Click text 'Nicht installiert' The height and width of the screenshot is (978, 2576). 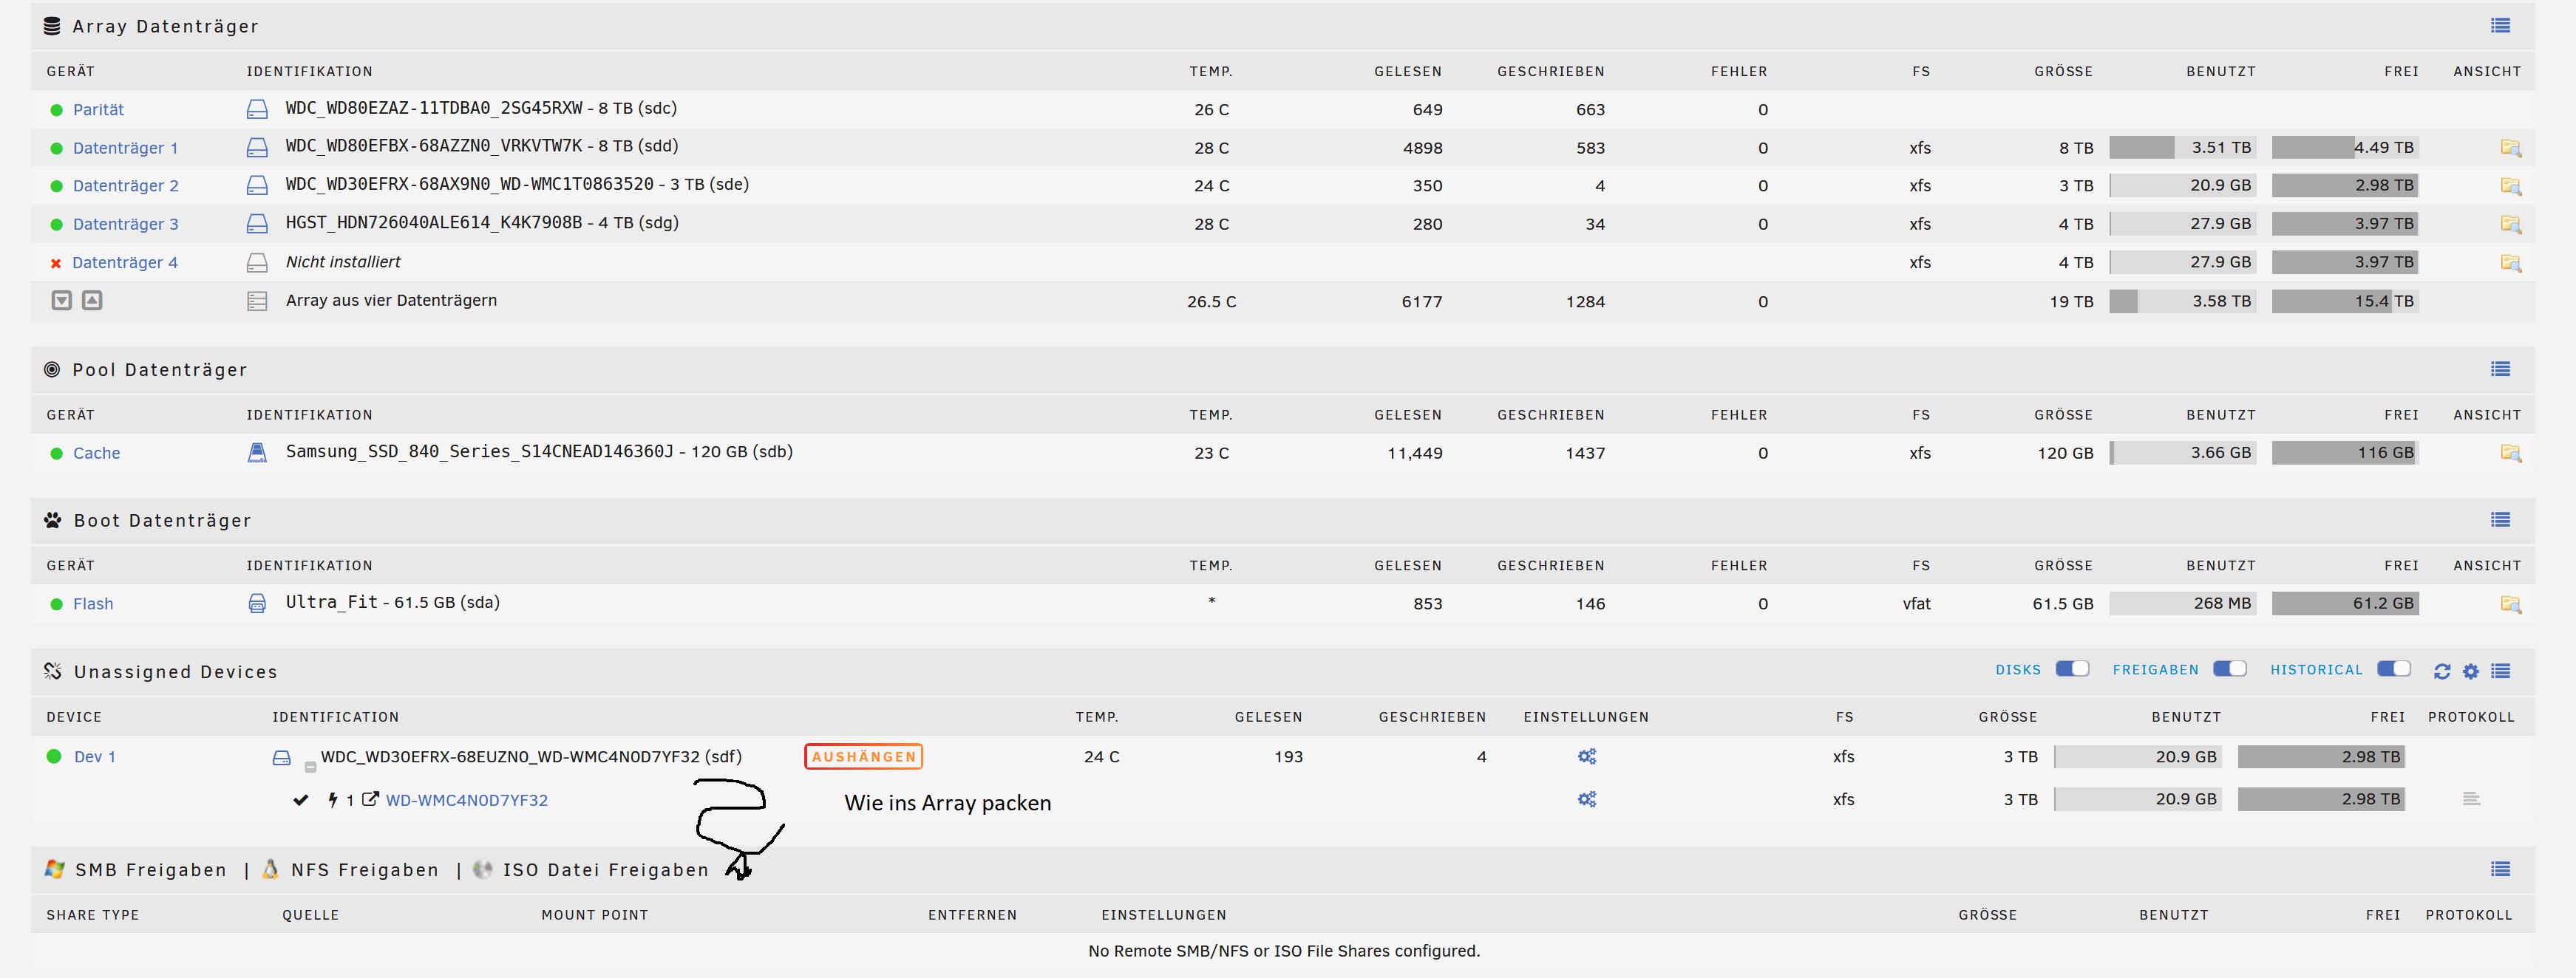coord(343,261)
